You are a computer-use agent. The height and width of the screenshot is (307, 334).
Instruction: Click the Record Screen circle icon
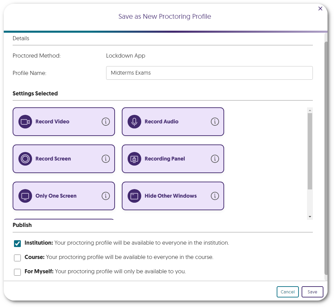(x=25, y=159)
